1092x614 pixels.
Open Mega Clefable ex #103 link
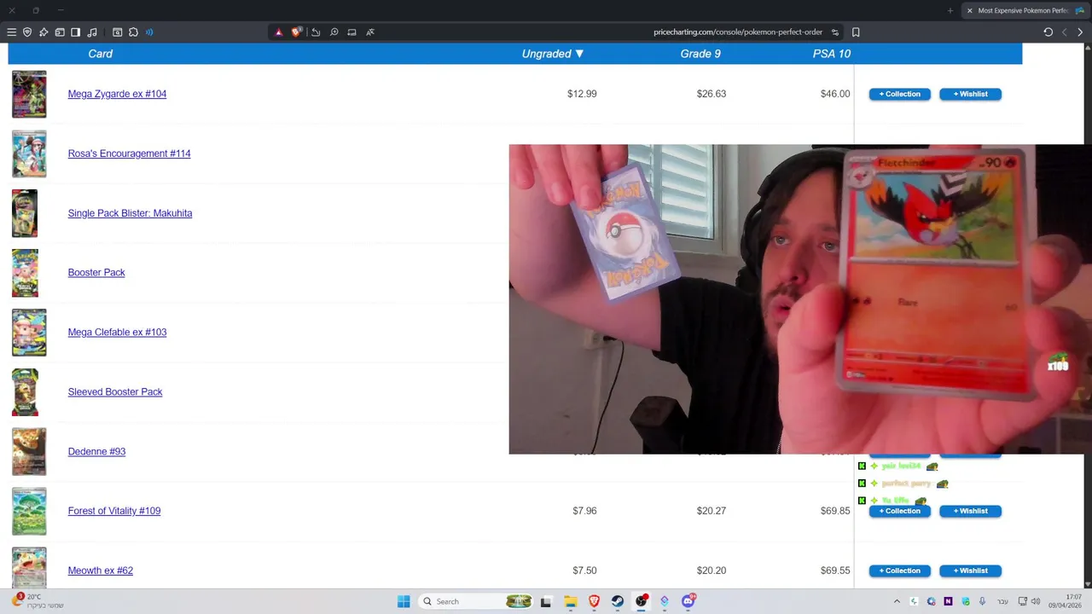coord(117,332)
